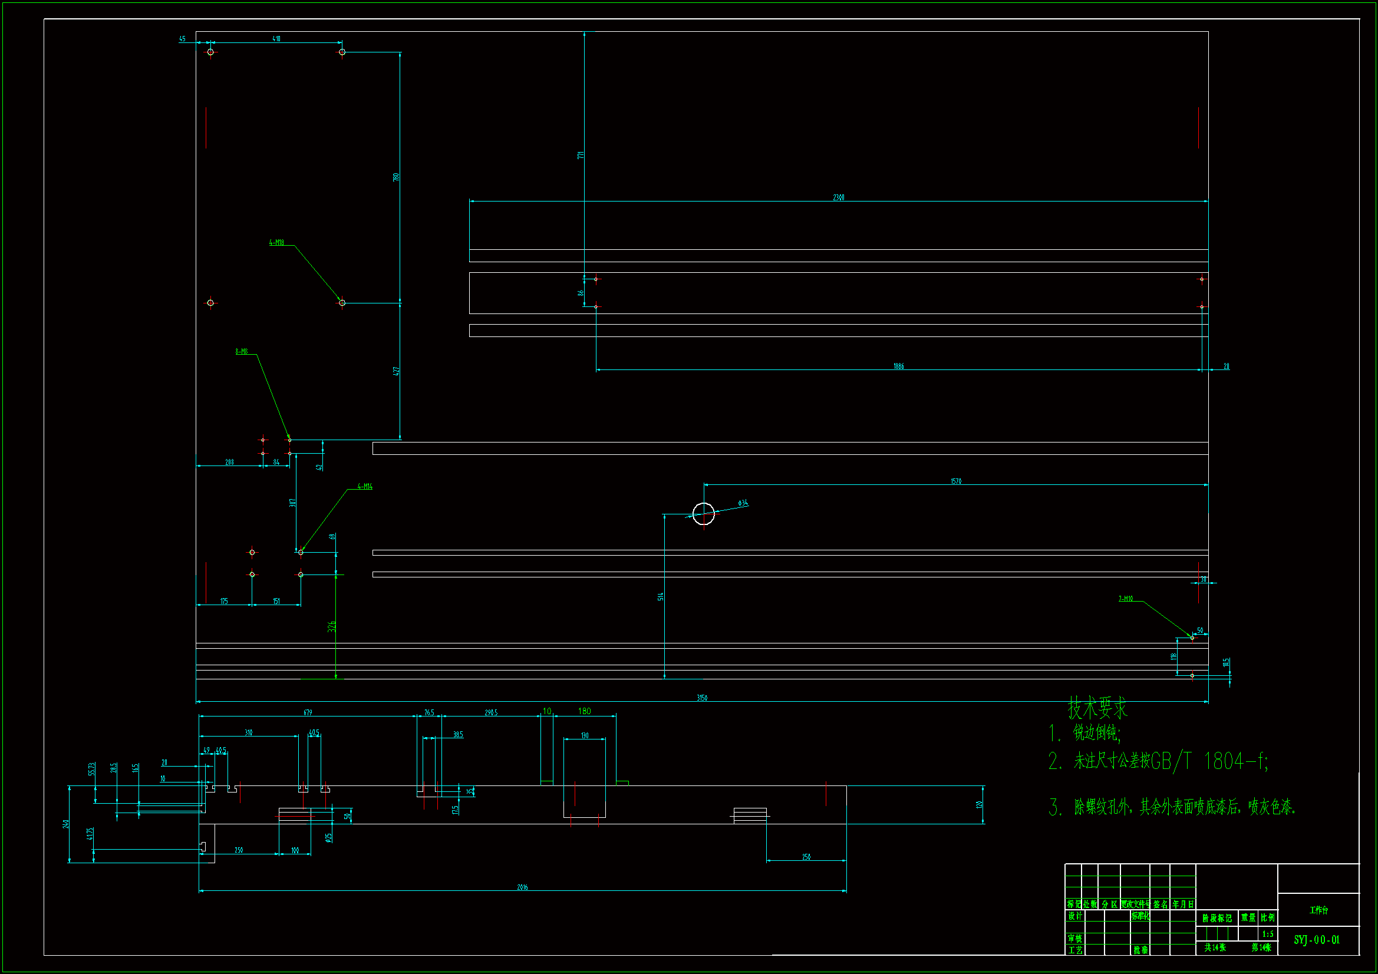Click the 2016 dimension in the side view
The width and height of the screenshot is (1378, 974).
pyautogui.click(x=522, y=887)
